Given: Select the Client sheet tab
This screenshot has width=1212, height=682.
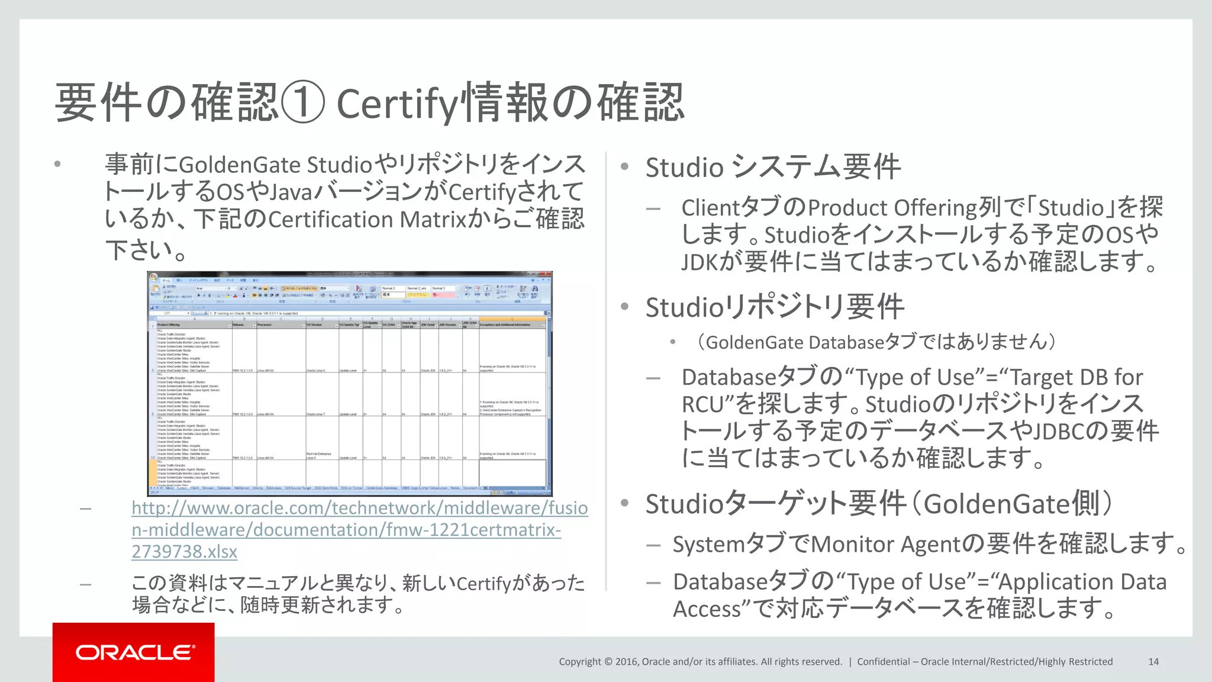Looking at the screenshot, I should coord(195,488).
